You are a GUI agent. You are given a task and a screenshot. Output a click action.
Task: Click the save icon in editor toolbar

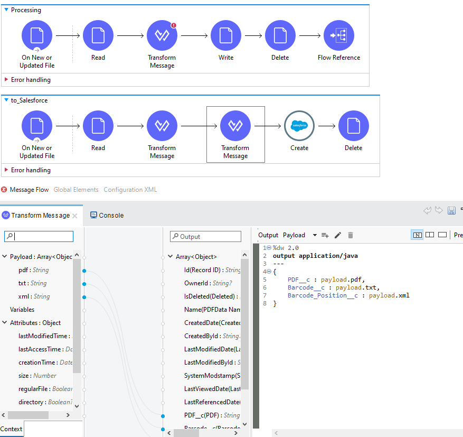pyautogui.click(x=451, y=211)
